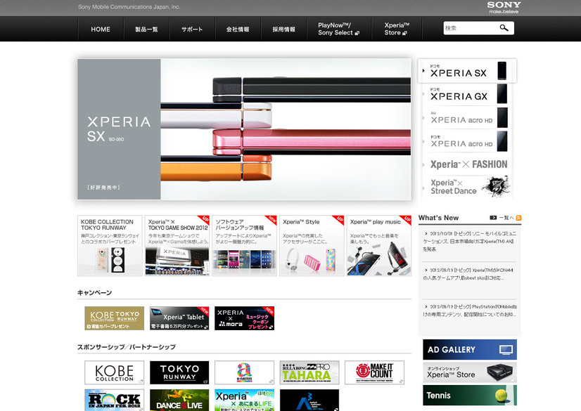Click the Sony make.believe logo

click(504, 7)
